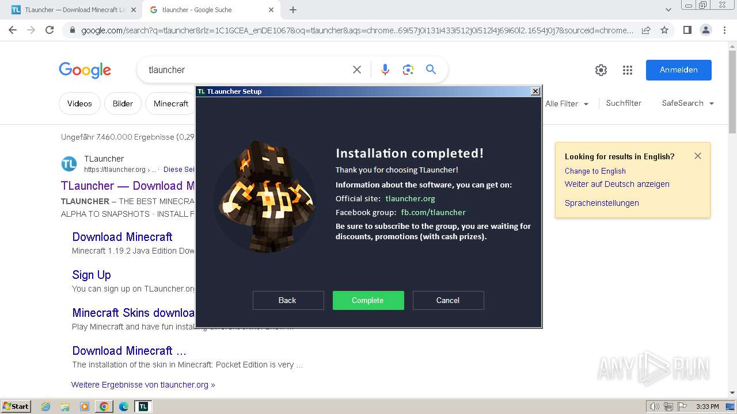Click the address bar URL
The image size is (737, 414).
click(357, 30)
